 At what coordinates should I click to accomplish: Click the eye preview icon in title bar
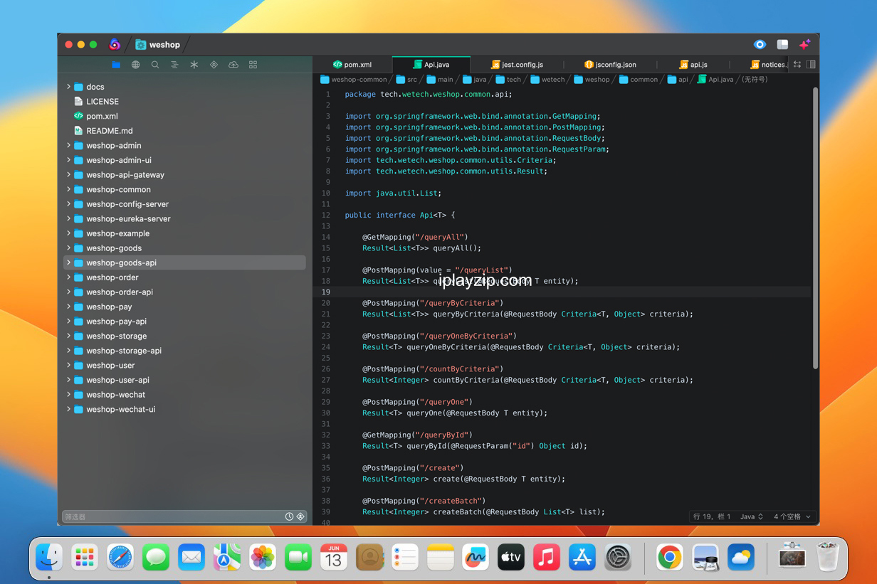[x=760, y=44]
